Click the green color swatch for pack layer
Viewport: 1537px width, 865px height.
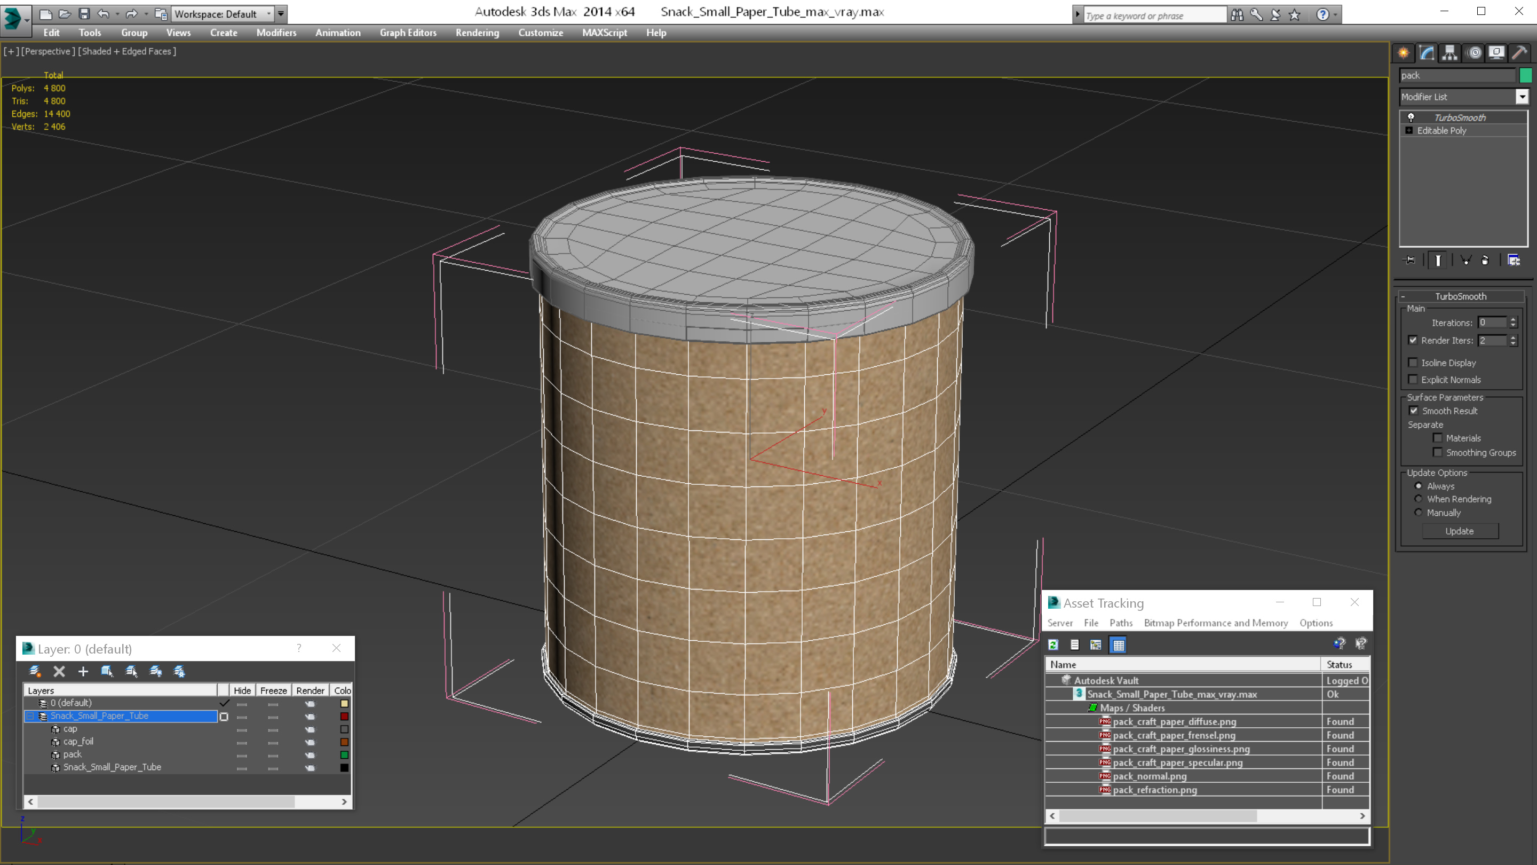[344, 754]
